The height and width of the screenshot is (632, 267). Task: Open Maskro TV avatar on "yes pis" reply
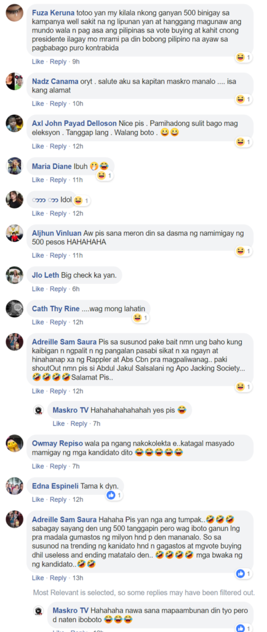[x=38, y=410]
